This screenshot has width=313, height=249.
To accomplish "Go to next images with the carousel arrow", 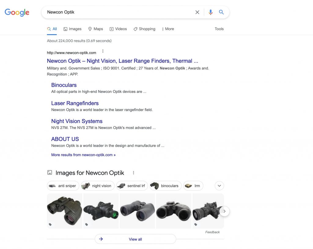I will point(224,211).
